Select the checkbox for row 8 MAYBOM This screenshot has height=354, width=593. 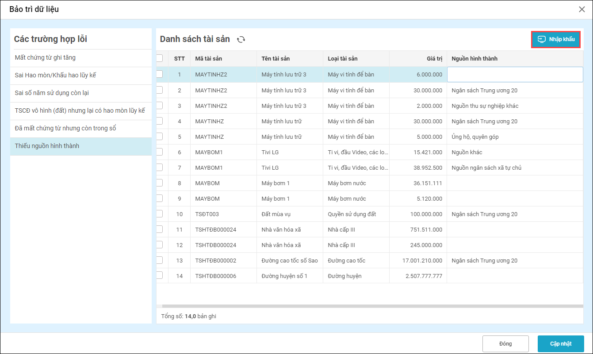coord(160,183)
